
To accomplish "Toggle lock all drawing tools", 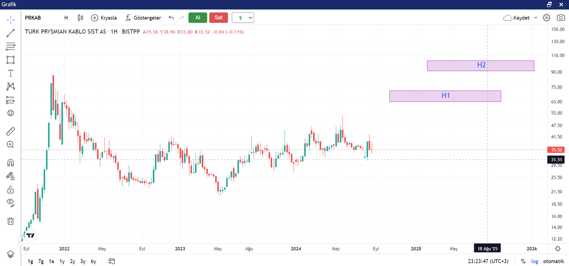I will point(10,190).
